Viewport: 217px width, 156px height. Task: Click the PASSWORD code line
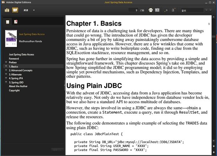[110, 150]
